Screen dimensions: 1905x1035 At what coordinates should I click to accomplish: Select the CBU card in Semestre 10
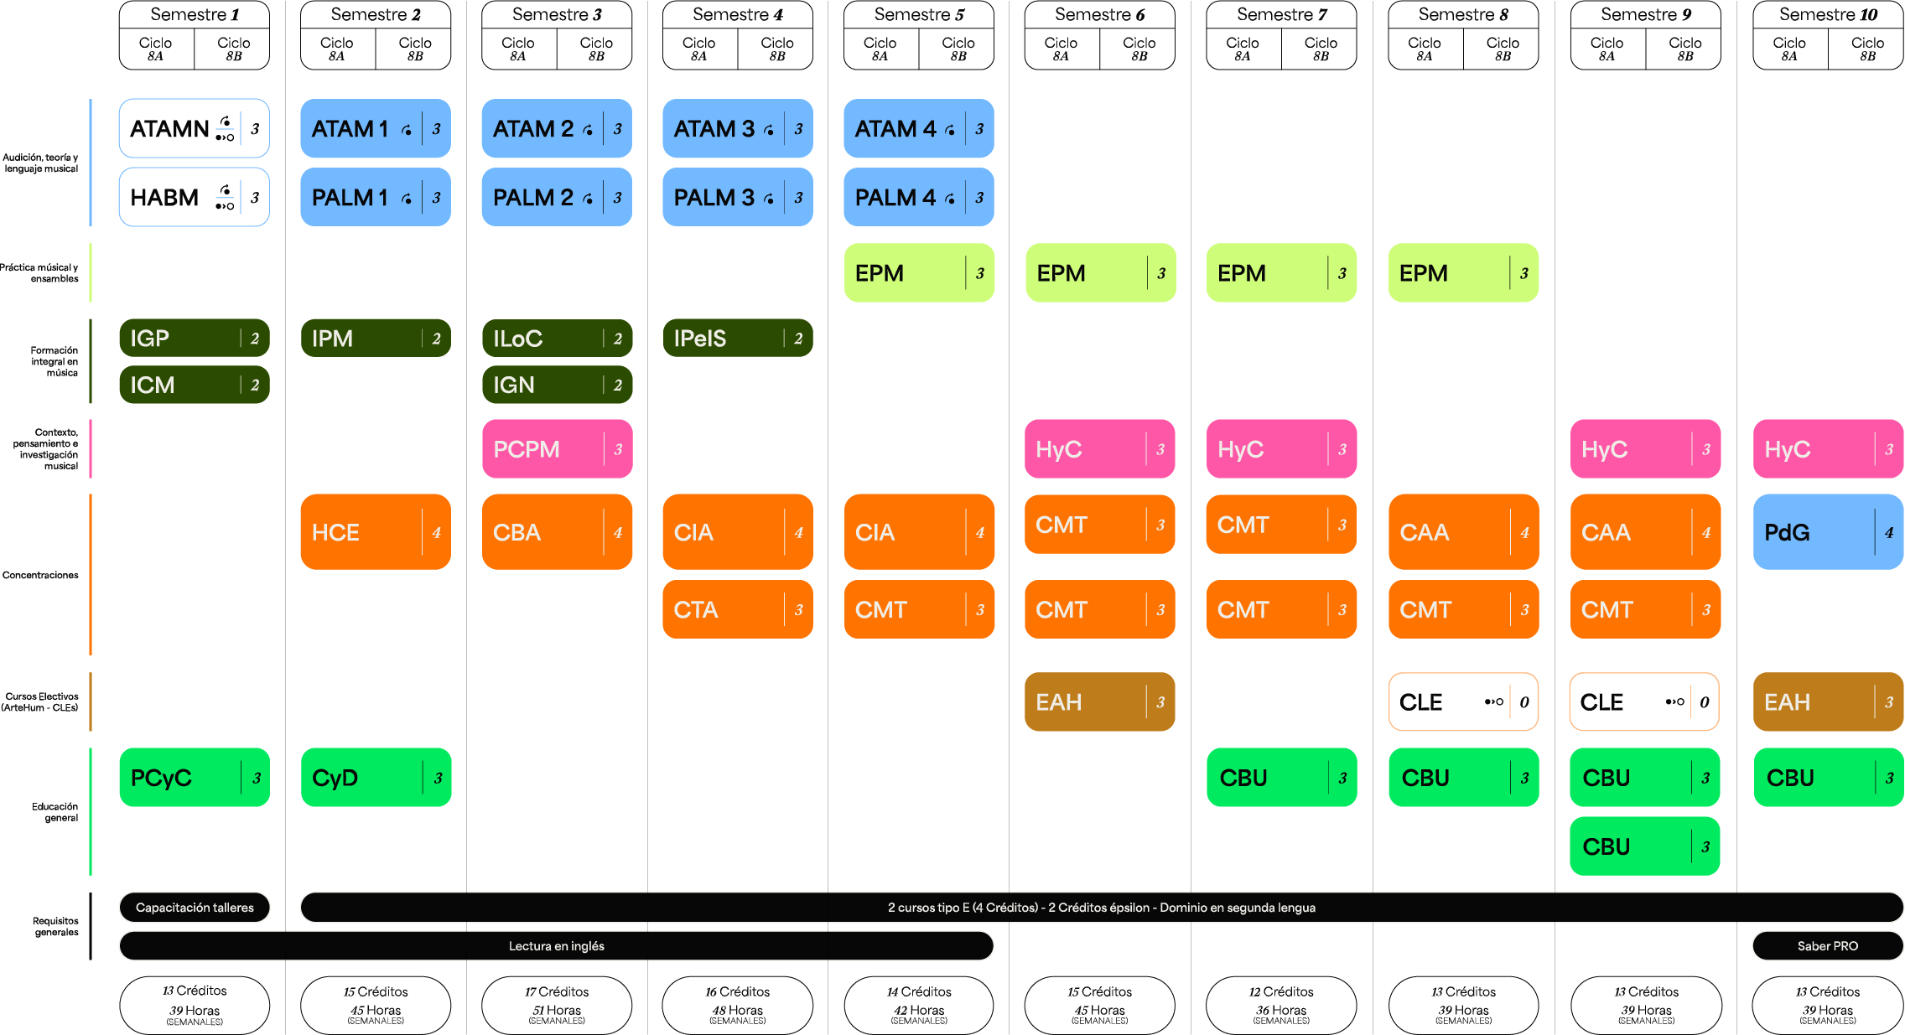click(x=1828, y=778)
